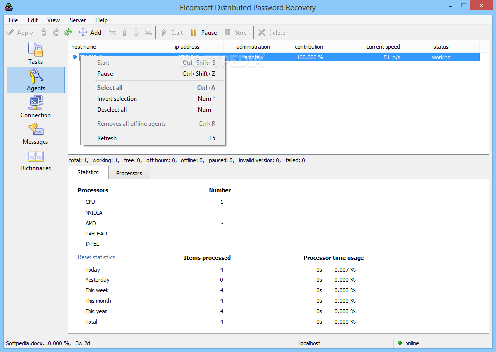Image resolution: width=496 pixels, height=352 pixels.
Task: Open the Tasks panel icon
Action: 36,53
